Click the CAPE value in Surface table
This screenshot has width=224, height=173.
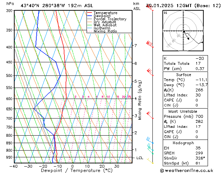197,100
